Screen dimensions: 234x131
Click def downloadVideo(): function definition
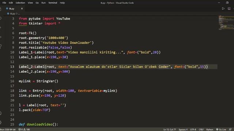38,124
